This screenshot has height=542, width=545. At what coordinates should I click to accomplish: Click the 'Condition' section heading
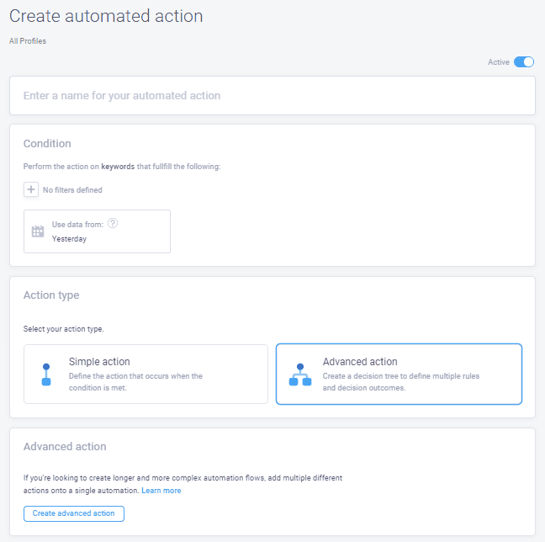pyautogui.click(x=47, y=144)
